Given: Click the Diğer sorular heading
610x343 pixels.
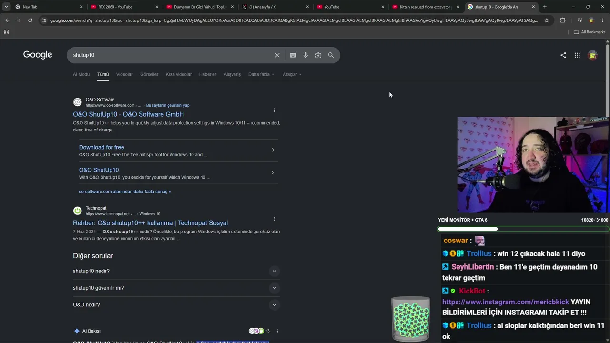Looking at the screenshot, I should pos(93,256).
